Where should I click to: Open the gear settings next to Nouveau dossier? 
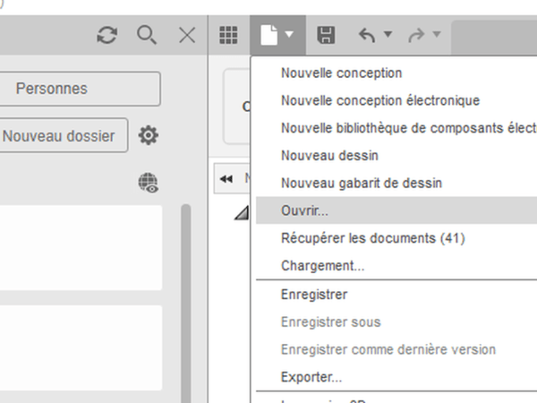[x=148, y=136]
